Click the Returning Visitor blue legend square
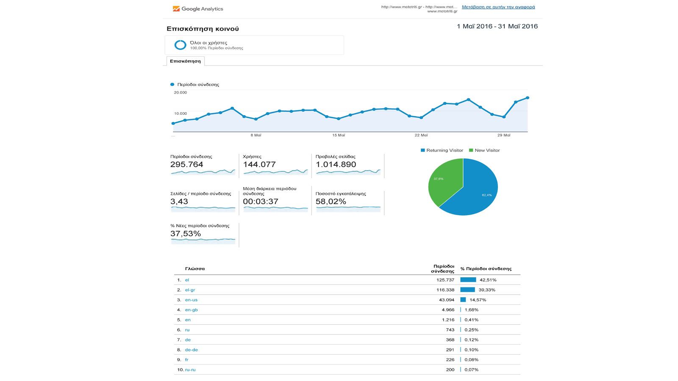 [422, 150]
